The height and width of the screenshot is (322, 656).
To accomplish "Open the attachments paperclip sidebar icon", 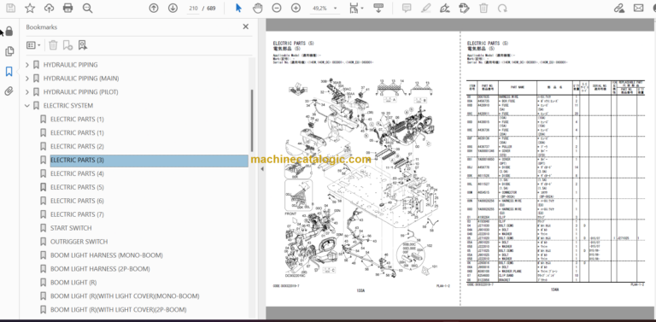I will pyautogui.click(x=9, y=91).
